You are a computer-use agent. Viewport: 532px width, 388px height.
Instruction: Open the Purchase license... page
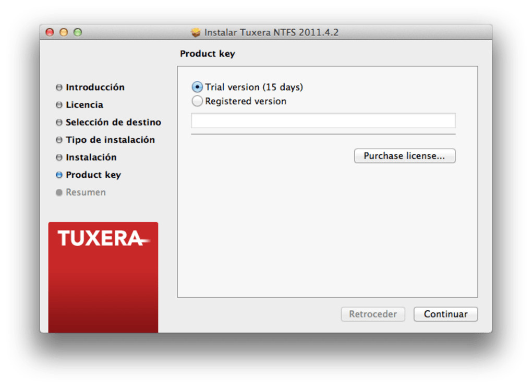click(405, 156)
